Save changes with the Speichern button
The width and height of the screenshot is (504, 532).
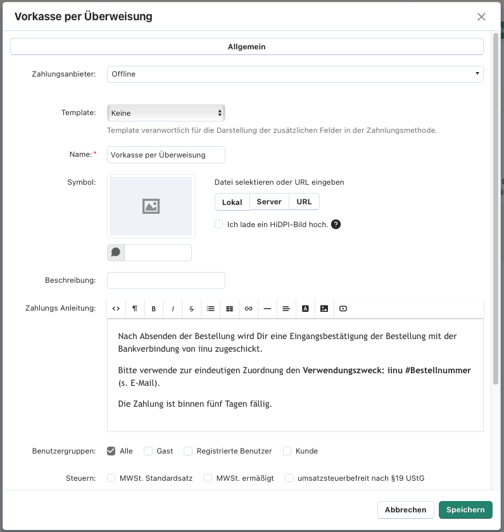click(465, 510)
